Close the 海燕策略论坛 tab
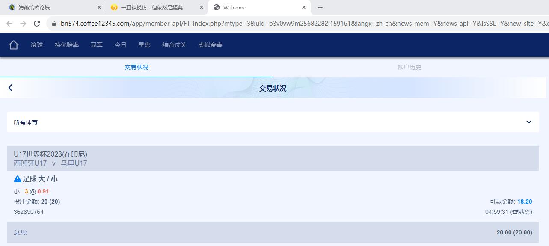Screen dimensions: 549x246 [x=99, y=7]
